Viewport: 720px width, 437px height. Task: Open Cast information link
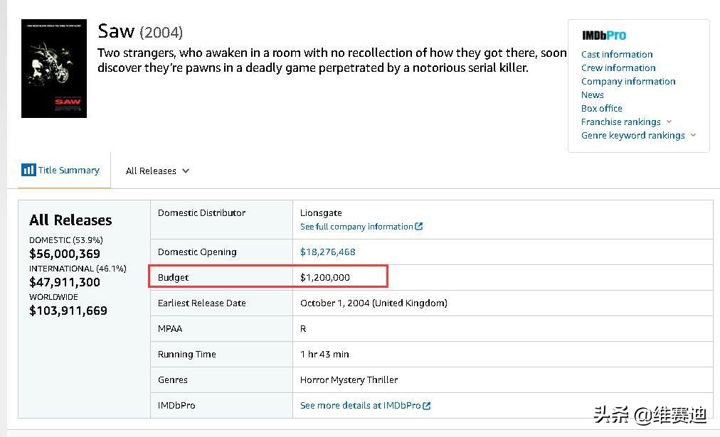tap(616, 54)
